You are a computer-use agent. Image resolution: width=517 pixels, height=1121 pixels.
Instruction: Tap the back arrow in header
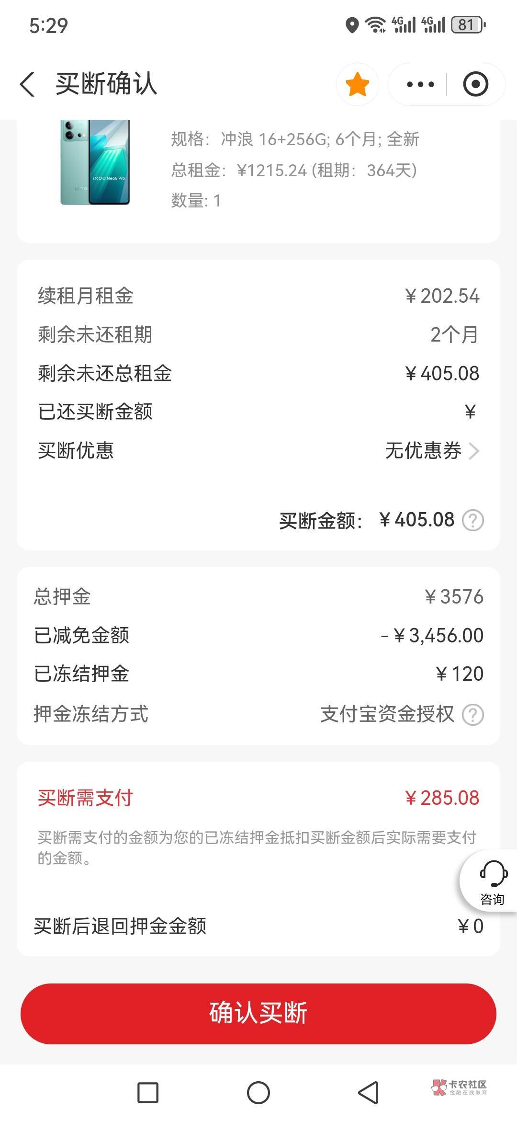[28, 85]
